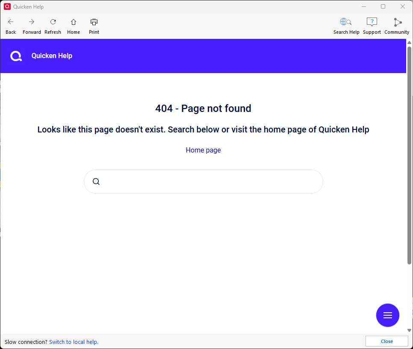
Task: Click scrollbar down arrow
Action: tap(409, 330)
